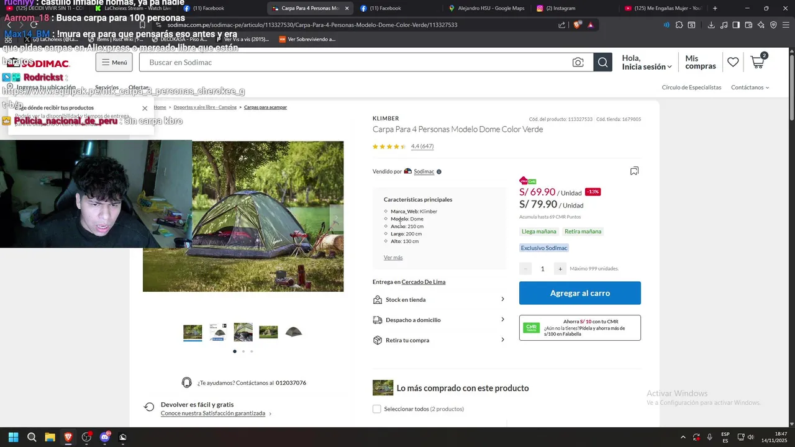Expand 'Ver más' characteristics
This screenshot has height=447, width=795.
[x=393, y=258]
